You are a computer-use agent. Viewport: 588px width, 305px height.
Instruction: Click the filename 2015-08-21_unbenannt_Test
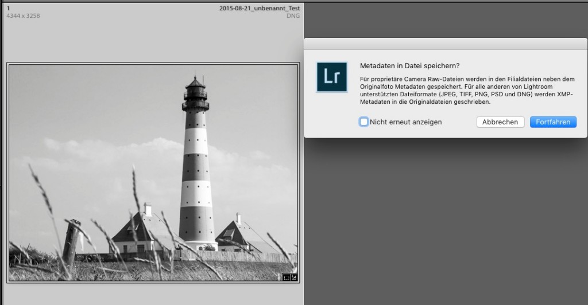[260, 9]
